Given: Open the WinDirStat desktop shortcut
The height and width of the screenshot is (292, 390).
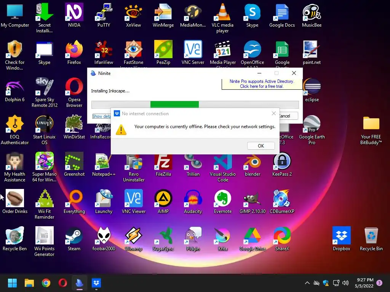Looking at the screenshot, I should pyautogui.click(x=74, y=127).
